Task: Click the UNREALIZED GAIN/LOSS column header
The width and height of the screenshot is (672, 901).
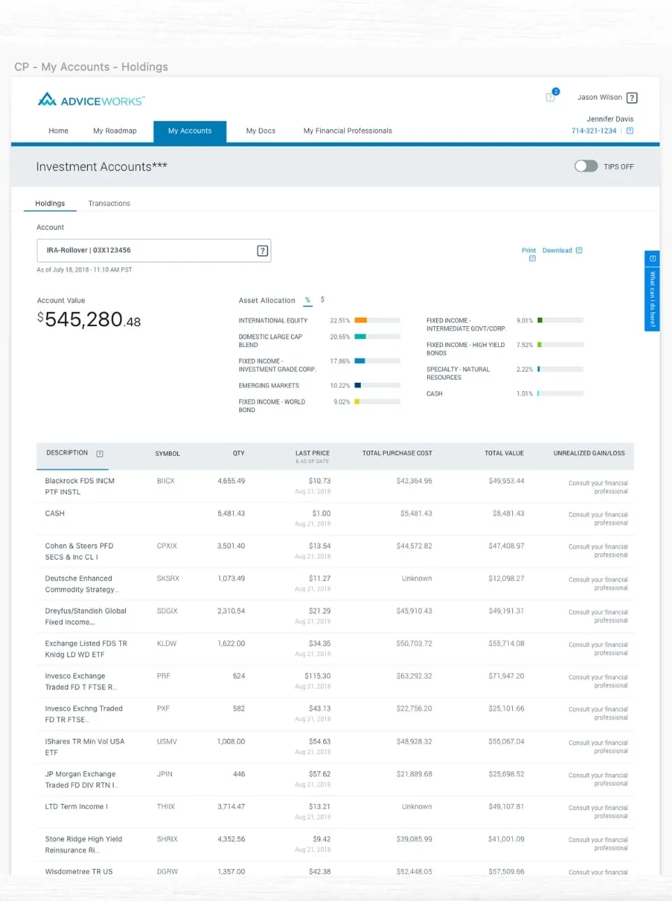Action: 589,453
